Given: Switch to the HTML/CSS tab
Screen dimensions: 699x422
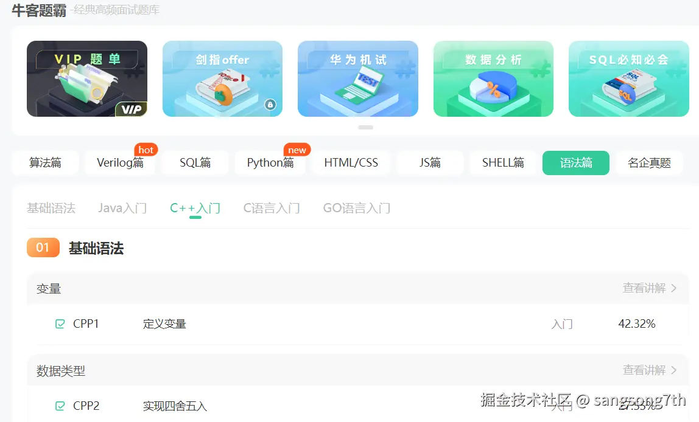Looking at the screenshot, I should [351, 163].
